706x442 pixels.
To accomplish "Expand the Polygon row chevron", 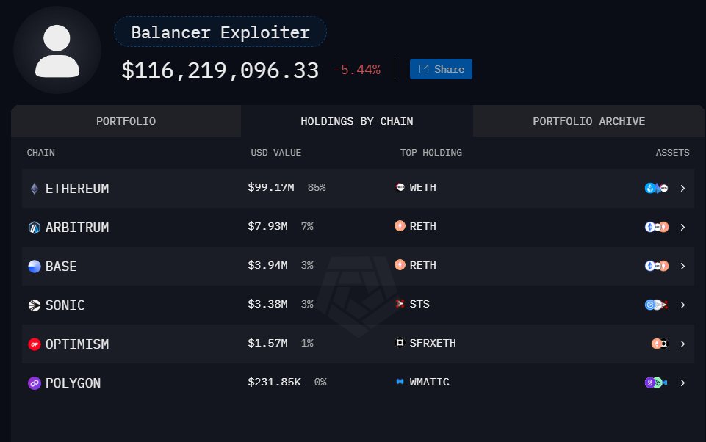I will click(x=682, y=383).
